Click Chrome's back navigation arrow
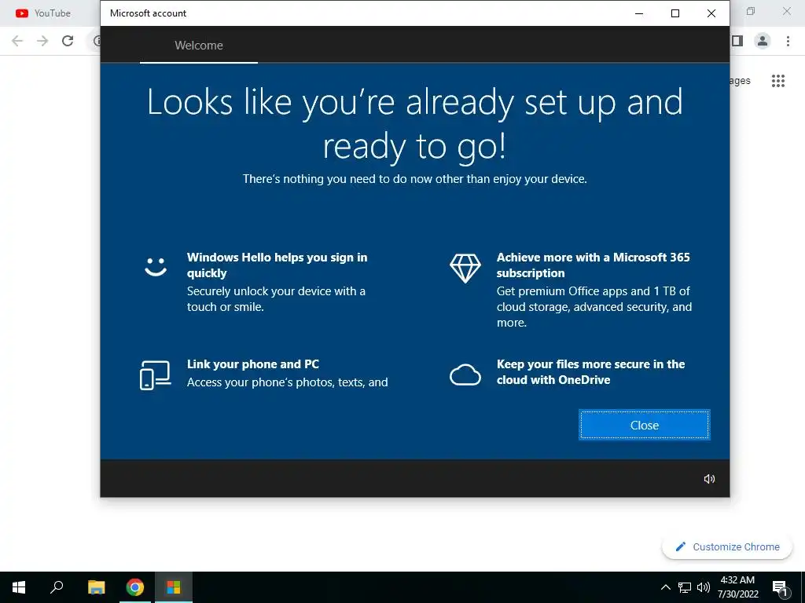The height and width of the screenshot is (603, 805). click(17, 41)
